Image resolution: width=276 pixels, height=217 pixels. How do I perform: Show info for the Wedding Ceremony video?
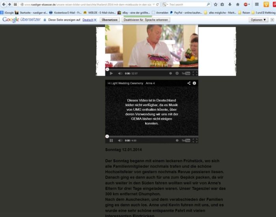pos(194,83)
